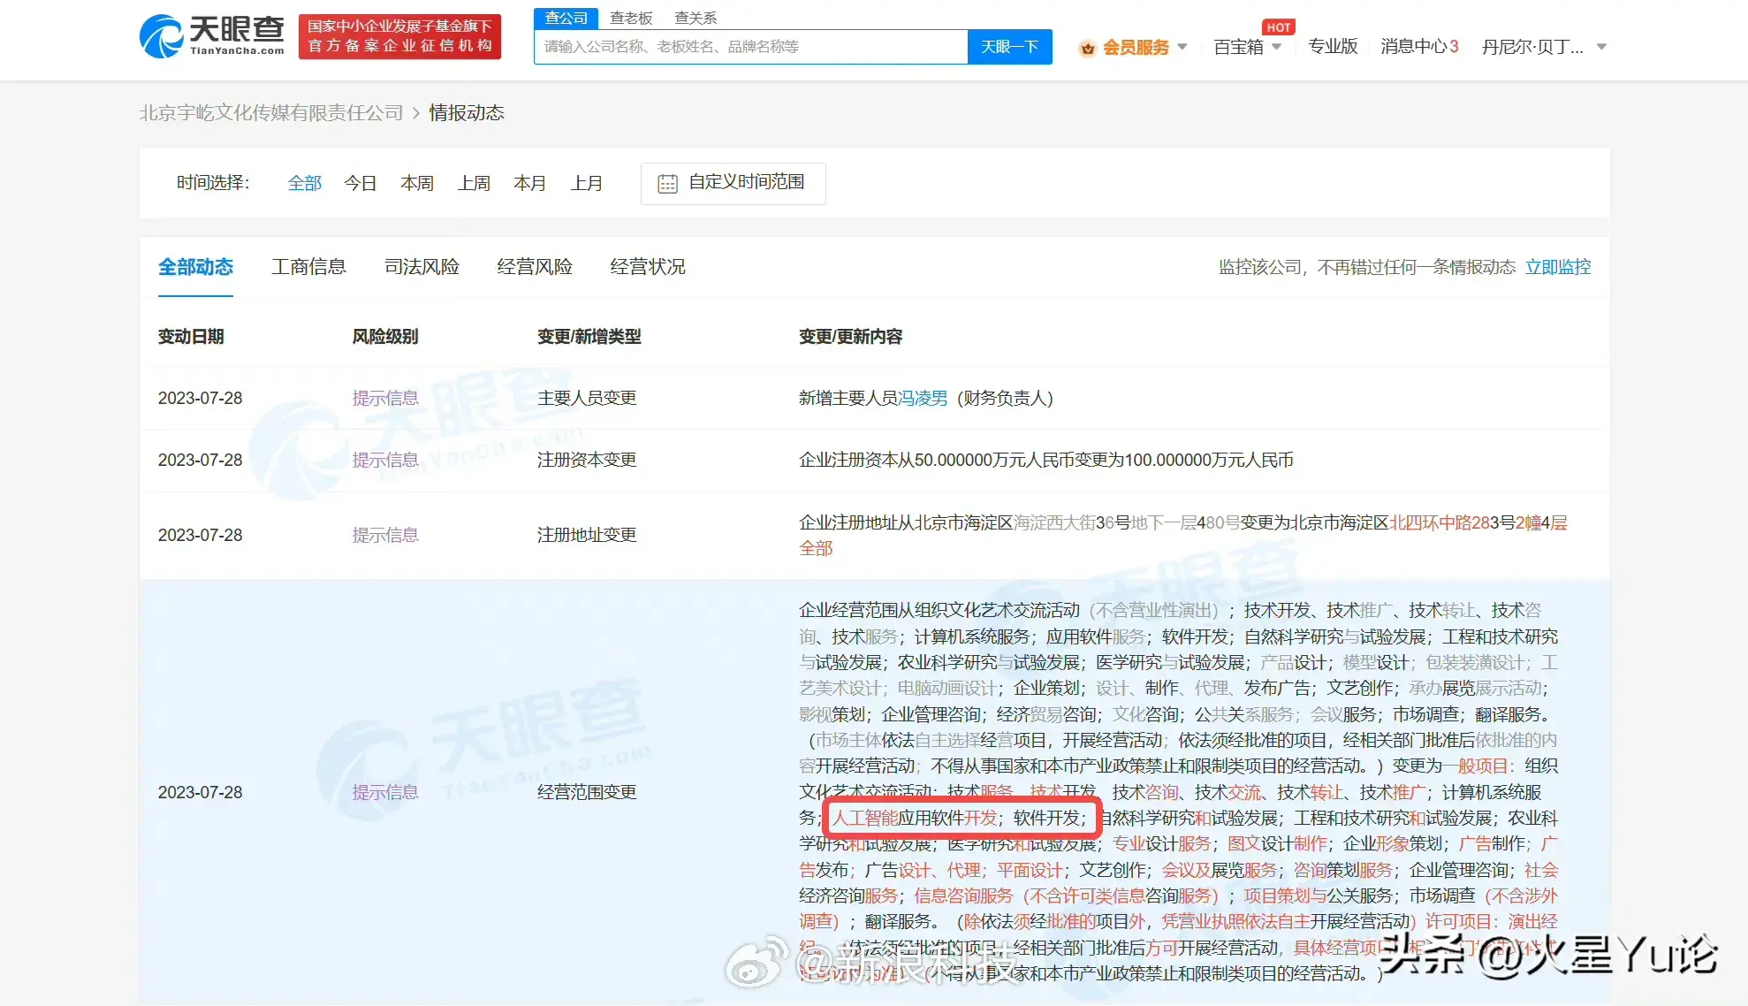
Task: Click 提示信息 in 经营范围变更 row
Action: point(385,793)
